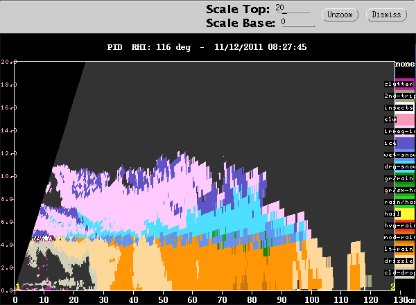
Task: Click the wet-snow legend entry
Action: (x=399, y=155)
